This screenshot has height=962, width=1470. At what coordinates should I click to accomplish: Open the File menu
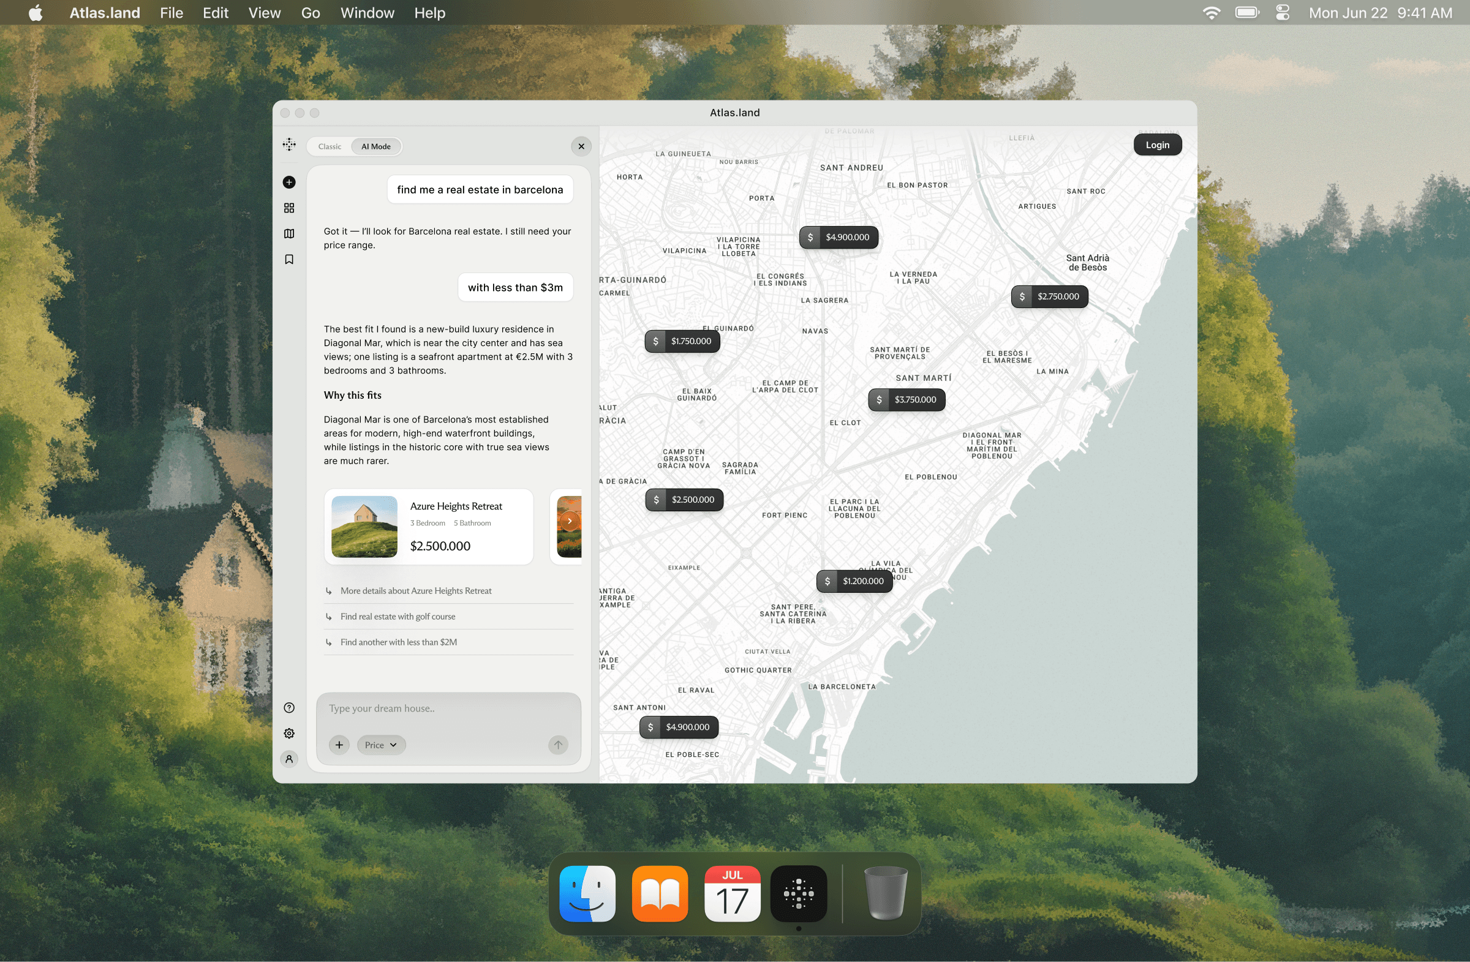171,12
